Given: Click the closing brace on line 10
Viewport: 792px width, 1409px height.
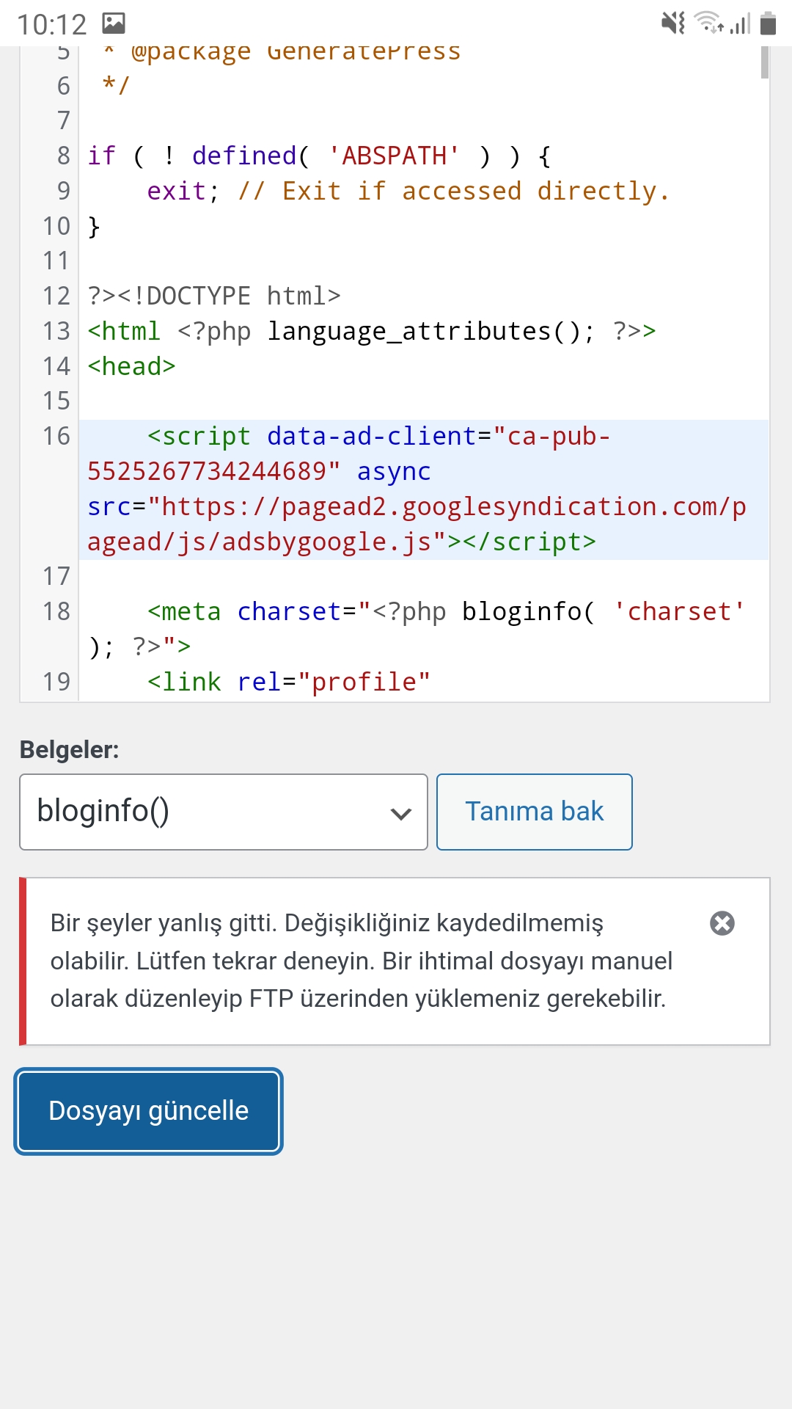Looking at the screenshot, I should pyautogui.click(x=94, y=226).
